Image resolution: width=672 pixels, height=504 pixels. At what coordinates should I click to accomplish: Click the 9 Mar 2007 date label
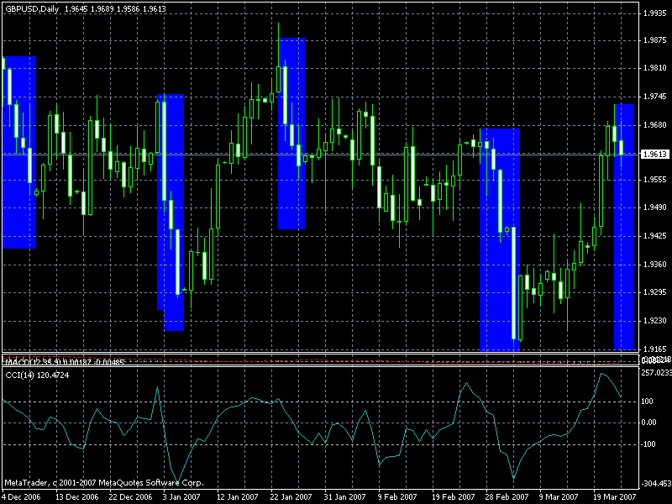click(559, 497)
